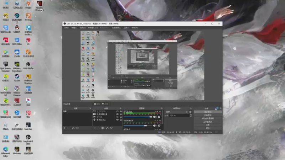The height and width of the screenshot is (160, 285).
Task: Click the 300 ms transition duration field
Action: (179, 116)
